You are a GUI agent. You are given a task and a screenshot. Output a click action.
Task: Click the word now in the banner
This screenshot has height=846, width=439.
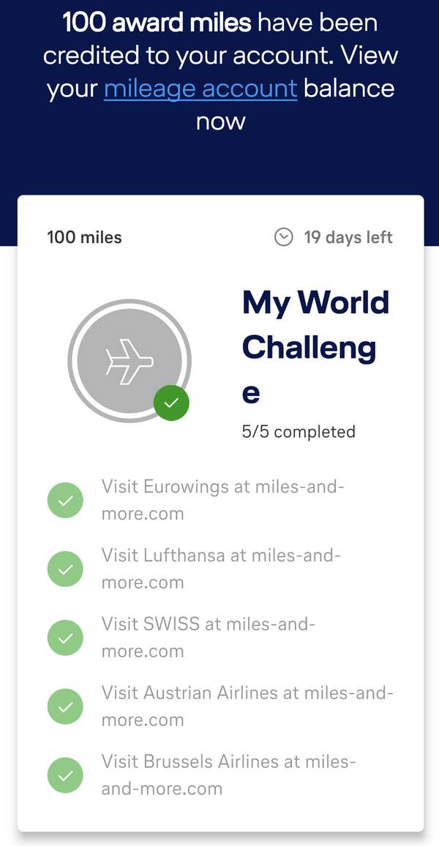[220, 121]
